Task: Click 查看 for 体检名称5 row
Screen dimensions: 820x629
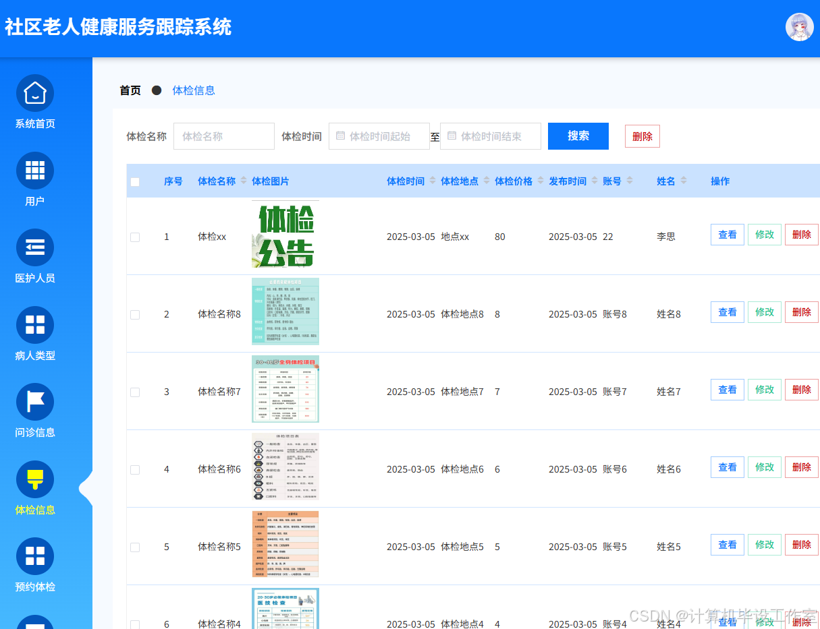Action: pyautogui.click(x=728, y=545)
